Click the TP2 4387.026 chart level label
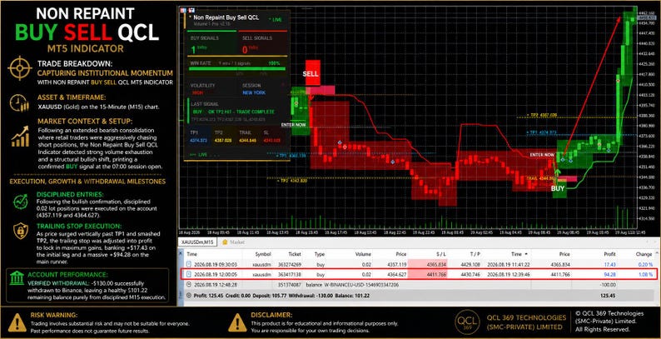Screen dimensions: 661x339 tap(542, 115)
